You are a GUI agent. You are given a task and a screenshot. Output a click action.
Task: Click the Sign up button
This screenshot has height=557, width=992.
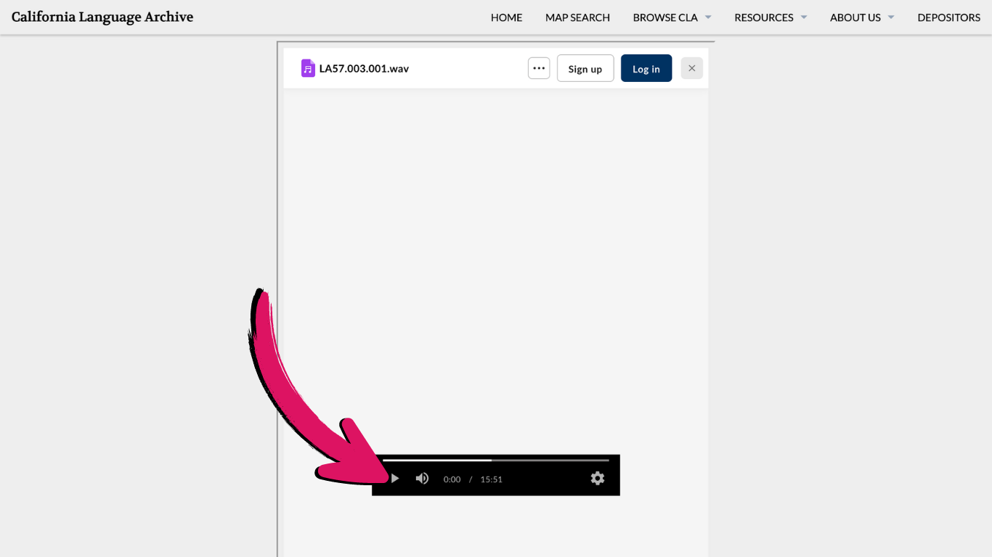(585, 68)
